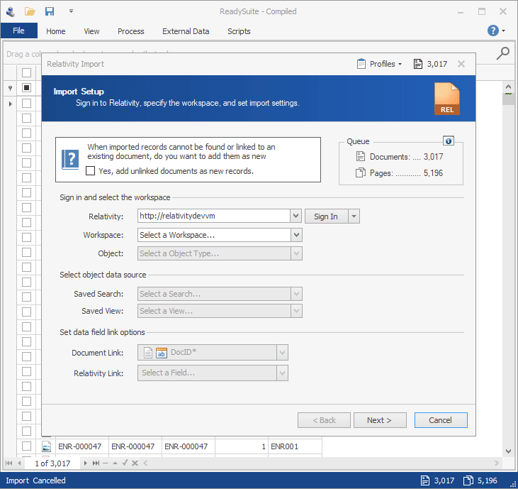Click the delete record minus navigator button

105,463
